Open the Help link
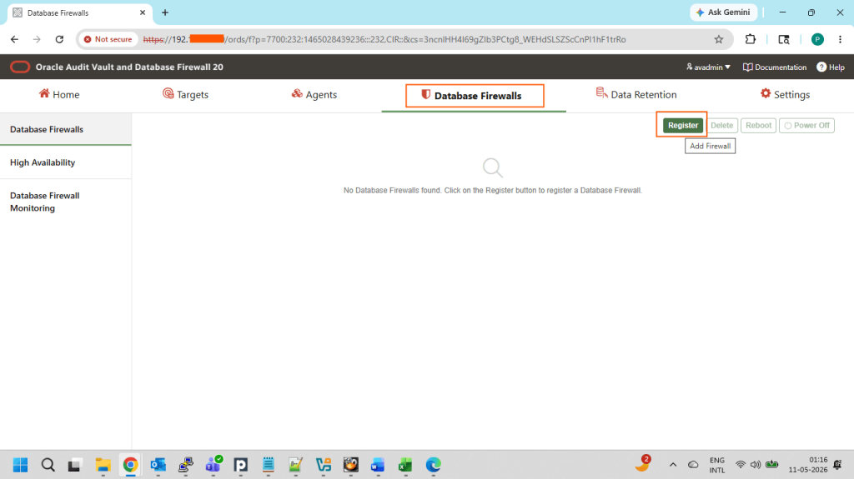Image resolution: width=854 pixels, height=479 pixels. pos(830,67)
